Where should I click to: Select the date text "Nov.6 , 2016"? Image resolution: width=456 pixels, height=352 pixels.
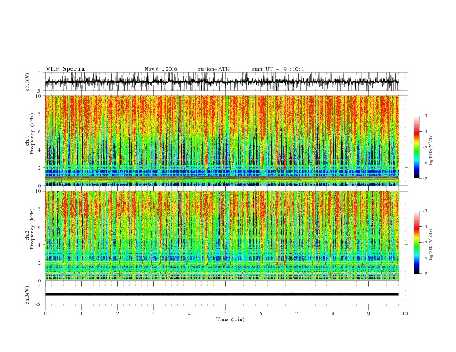pyautogui.click(x=161, y=69)
